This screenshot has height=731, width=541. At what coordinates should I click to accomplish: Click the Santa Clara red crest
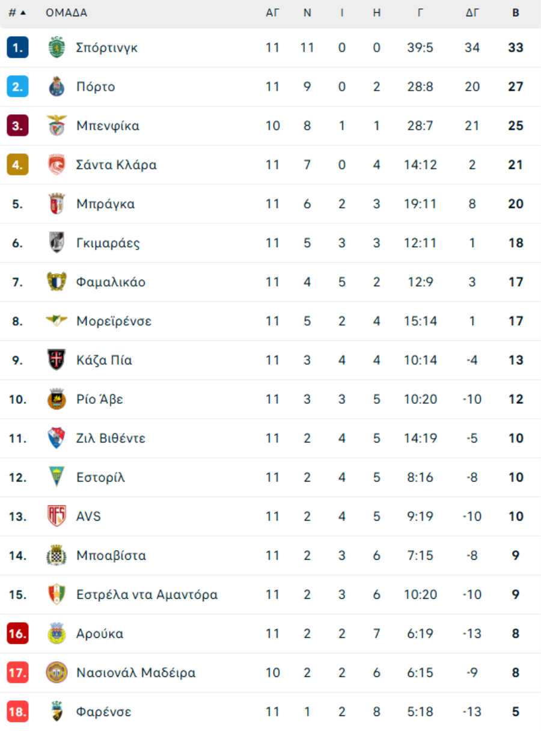(x=57, y=165)
